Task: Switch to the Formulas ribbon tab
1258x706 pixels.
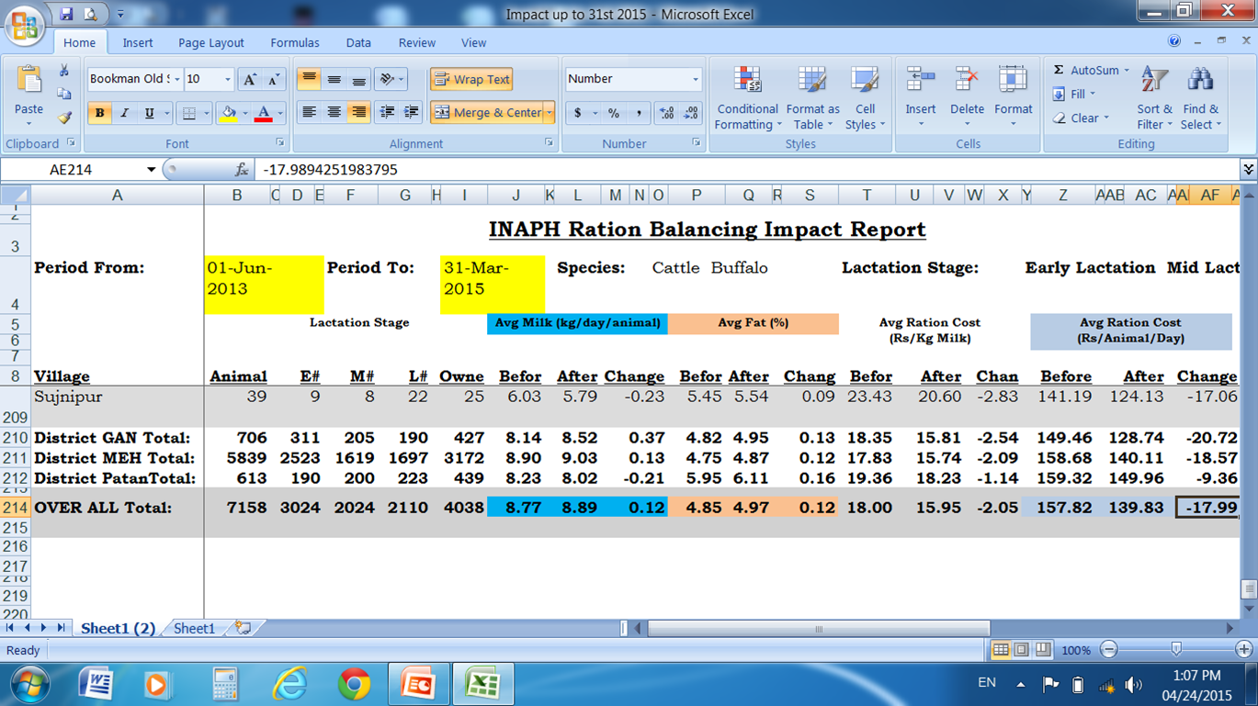Action: click(x=294, y=42)
